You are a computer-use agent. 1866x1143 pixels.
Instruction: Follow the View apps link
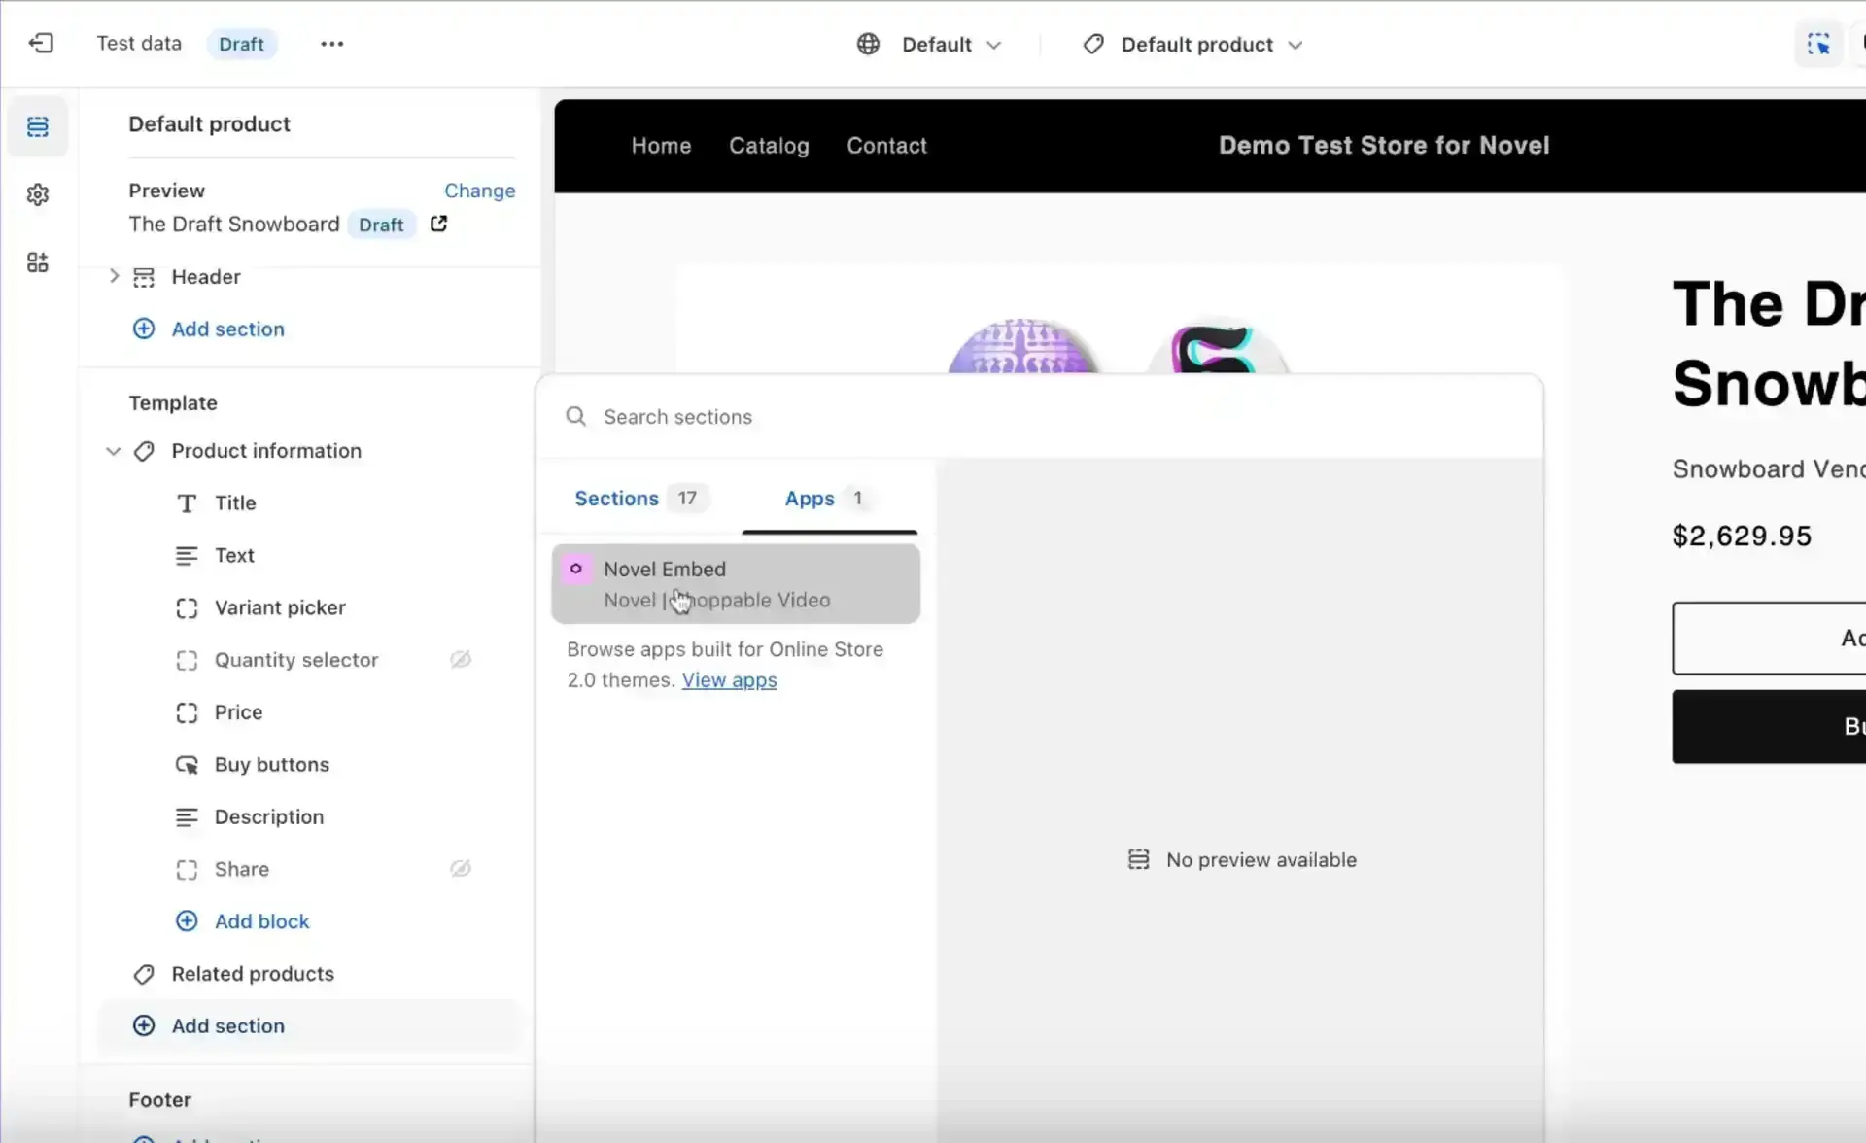pyautogui.click(x=729, y=680)
